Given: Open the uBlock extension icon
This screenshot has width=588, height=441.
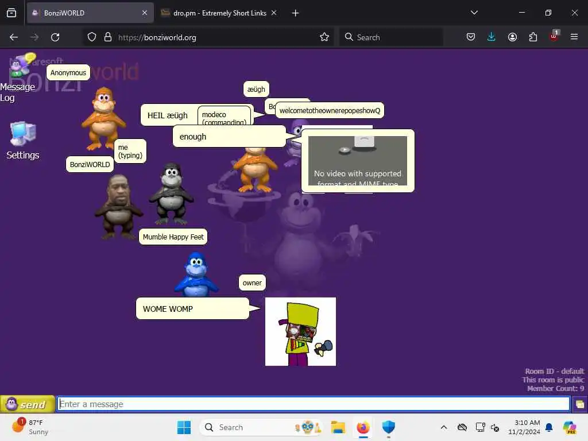Looking at the screenshot, I should point(554,36).
